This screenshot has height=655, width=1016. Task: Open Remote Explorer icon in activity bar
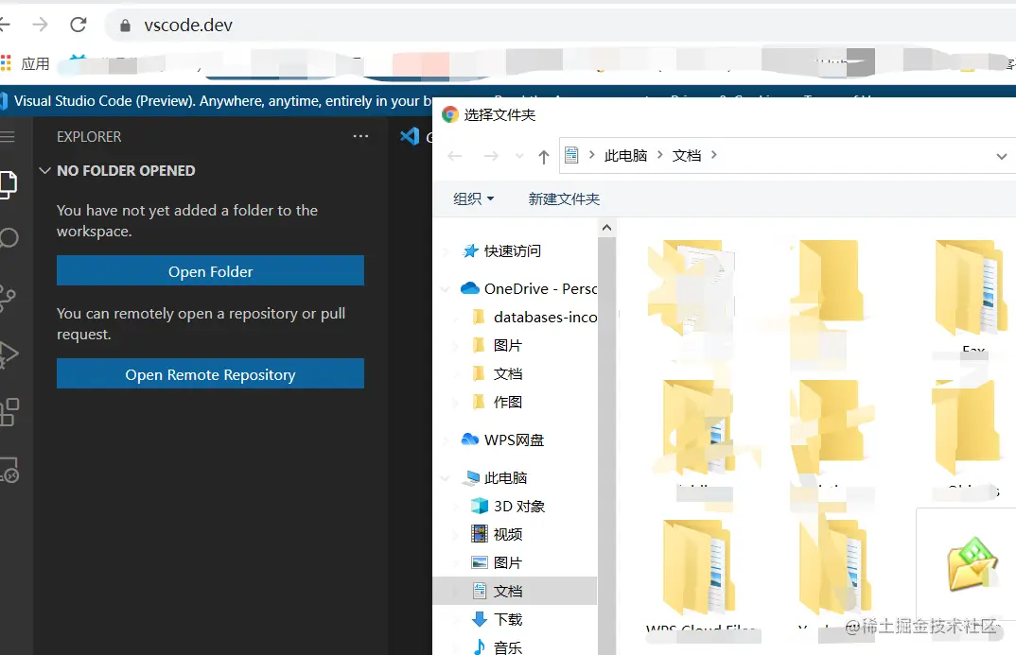point(9,470)
